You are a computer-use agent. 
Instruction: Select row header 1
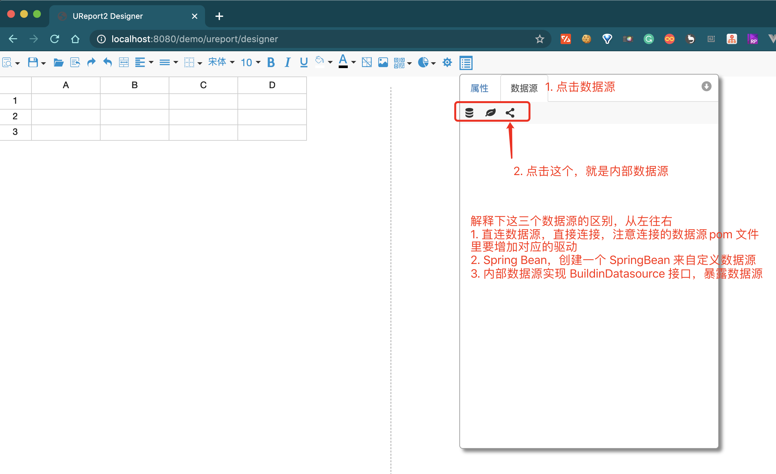pyautogui.click(x=15, y=101)
